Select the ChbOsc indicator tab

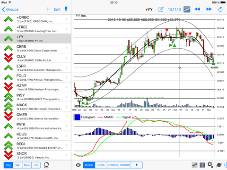pyautogui.click(x=113, y=165)
